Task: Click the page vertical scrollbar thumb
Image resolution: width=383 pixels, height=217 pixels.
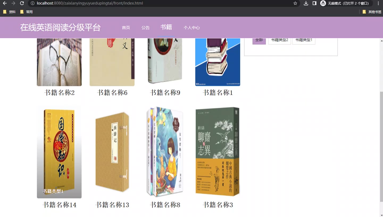Action: click(x=381, y=147)
